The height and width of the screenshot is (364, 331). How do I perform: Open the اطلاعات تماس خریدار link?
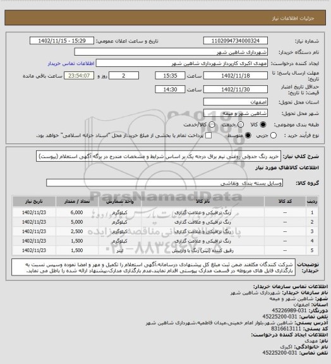pyautogui.click(x=71, y=63)
